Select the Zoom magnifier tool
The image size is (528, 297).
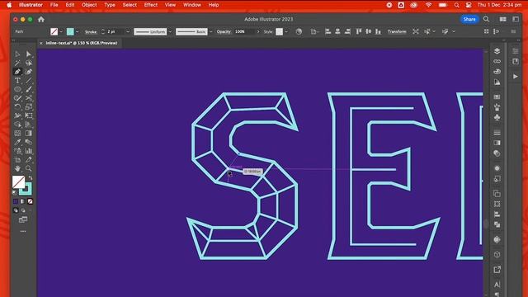tap(29, 168)
